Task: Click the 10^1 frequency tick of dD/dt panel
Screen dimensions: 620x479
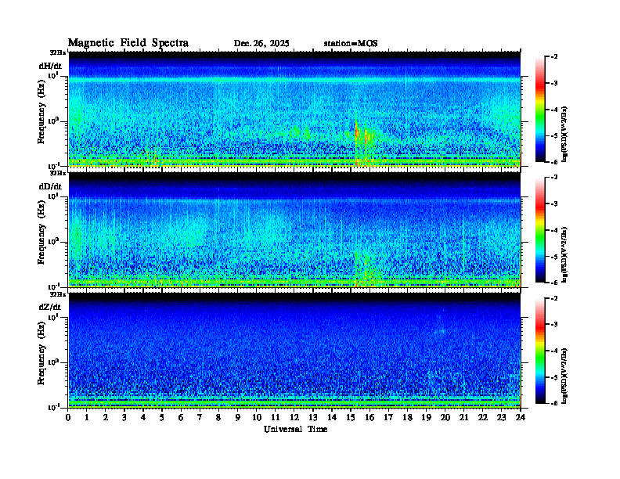Action: pyautogui.click(x=53, y=196)
